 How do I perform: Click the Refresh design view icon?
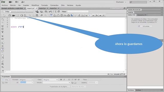click(59, 11)
